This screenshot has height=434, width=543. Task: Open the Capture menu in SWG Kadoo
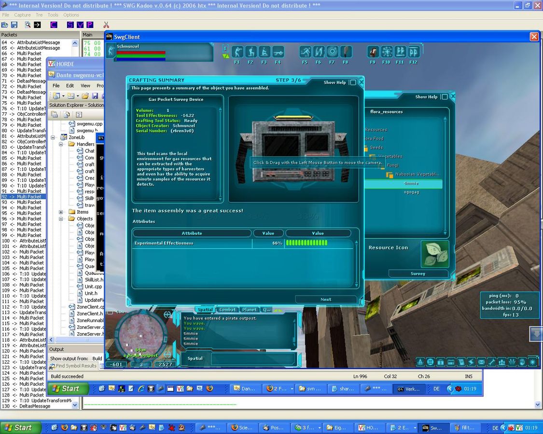point(22,15)
